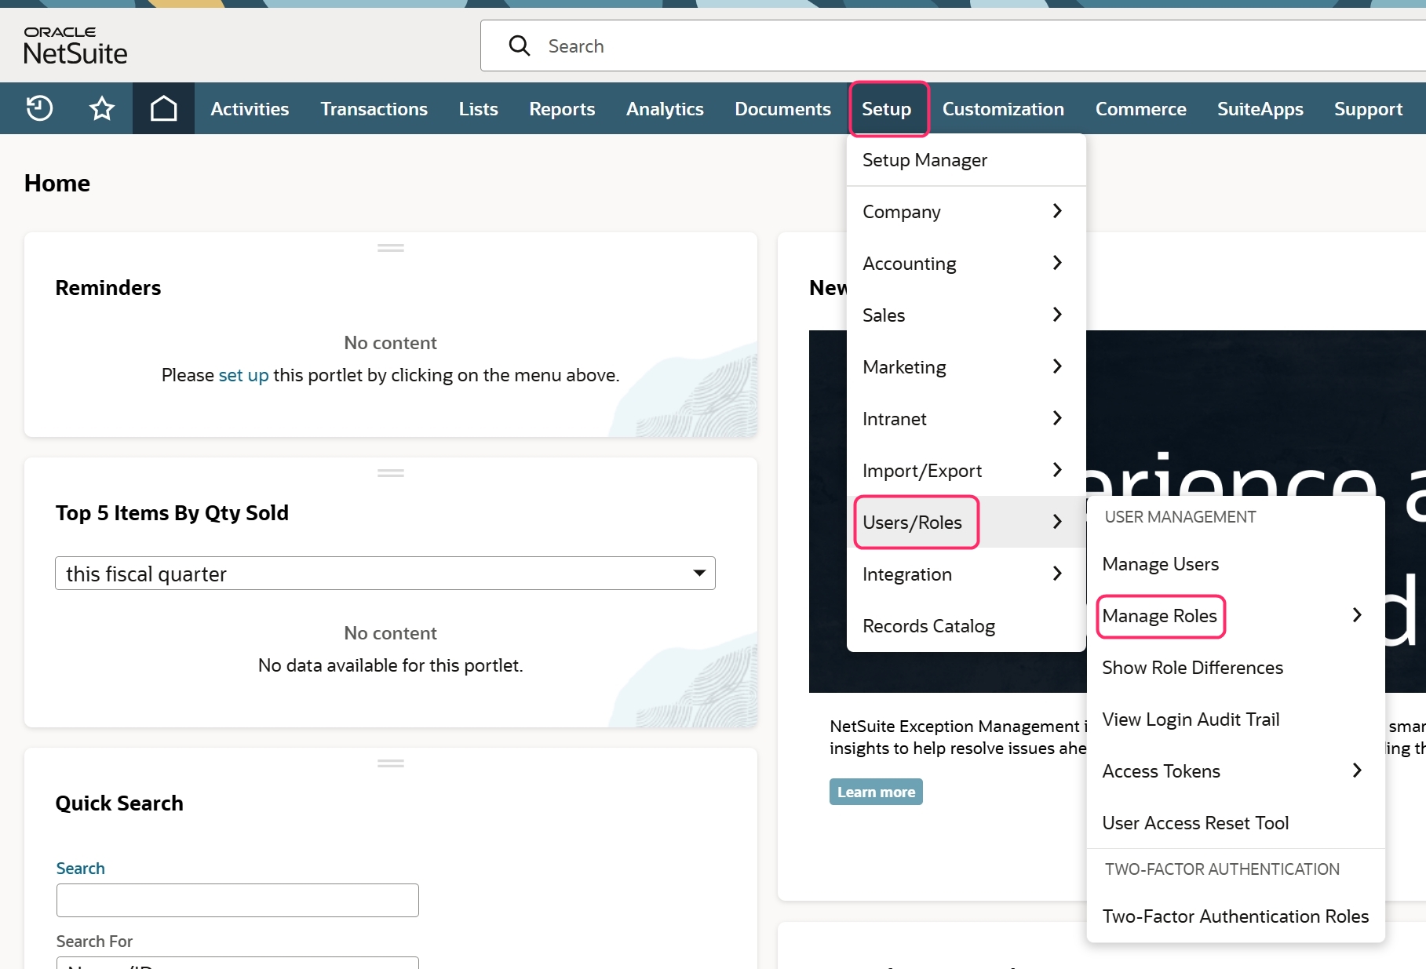Open the 'this fiscal quarter' dropdown
The width and height of the screenshot is (1426, 969).
(x=385, y=574)
